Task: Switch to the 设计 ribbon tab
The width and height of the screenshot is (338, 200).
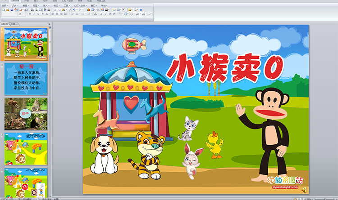Action: (x=45, y=1)
